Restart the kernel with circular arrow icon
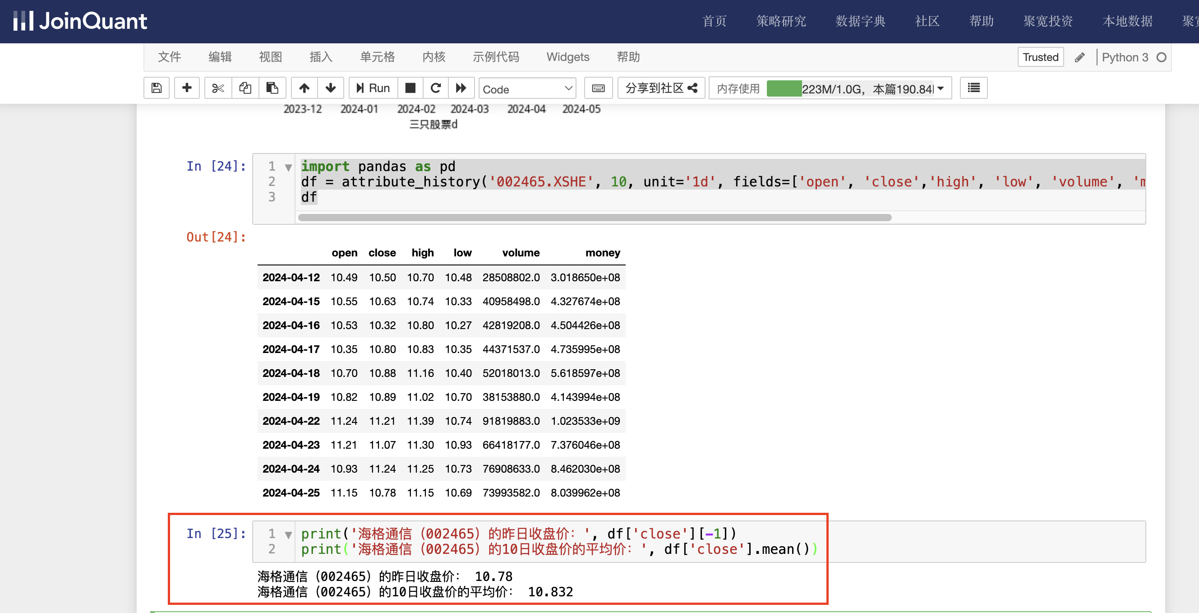1199x613 pixels. coord(436,88)
